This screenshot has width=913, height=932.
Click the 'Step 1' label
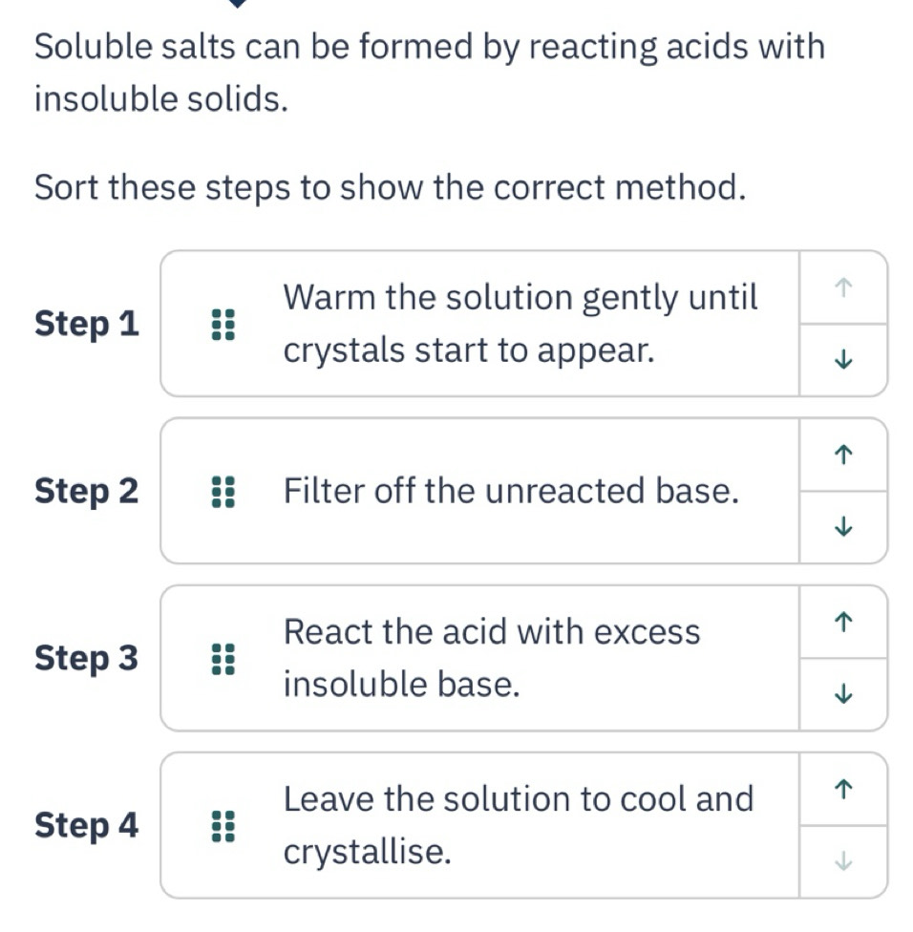click(x=87, y=324)
